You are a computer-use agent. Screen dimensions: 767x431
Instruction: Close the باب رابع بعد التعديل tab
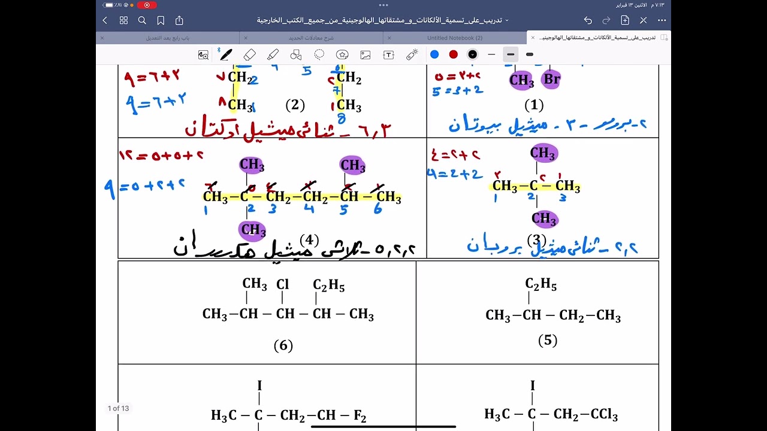pos(102,38)
